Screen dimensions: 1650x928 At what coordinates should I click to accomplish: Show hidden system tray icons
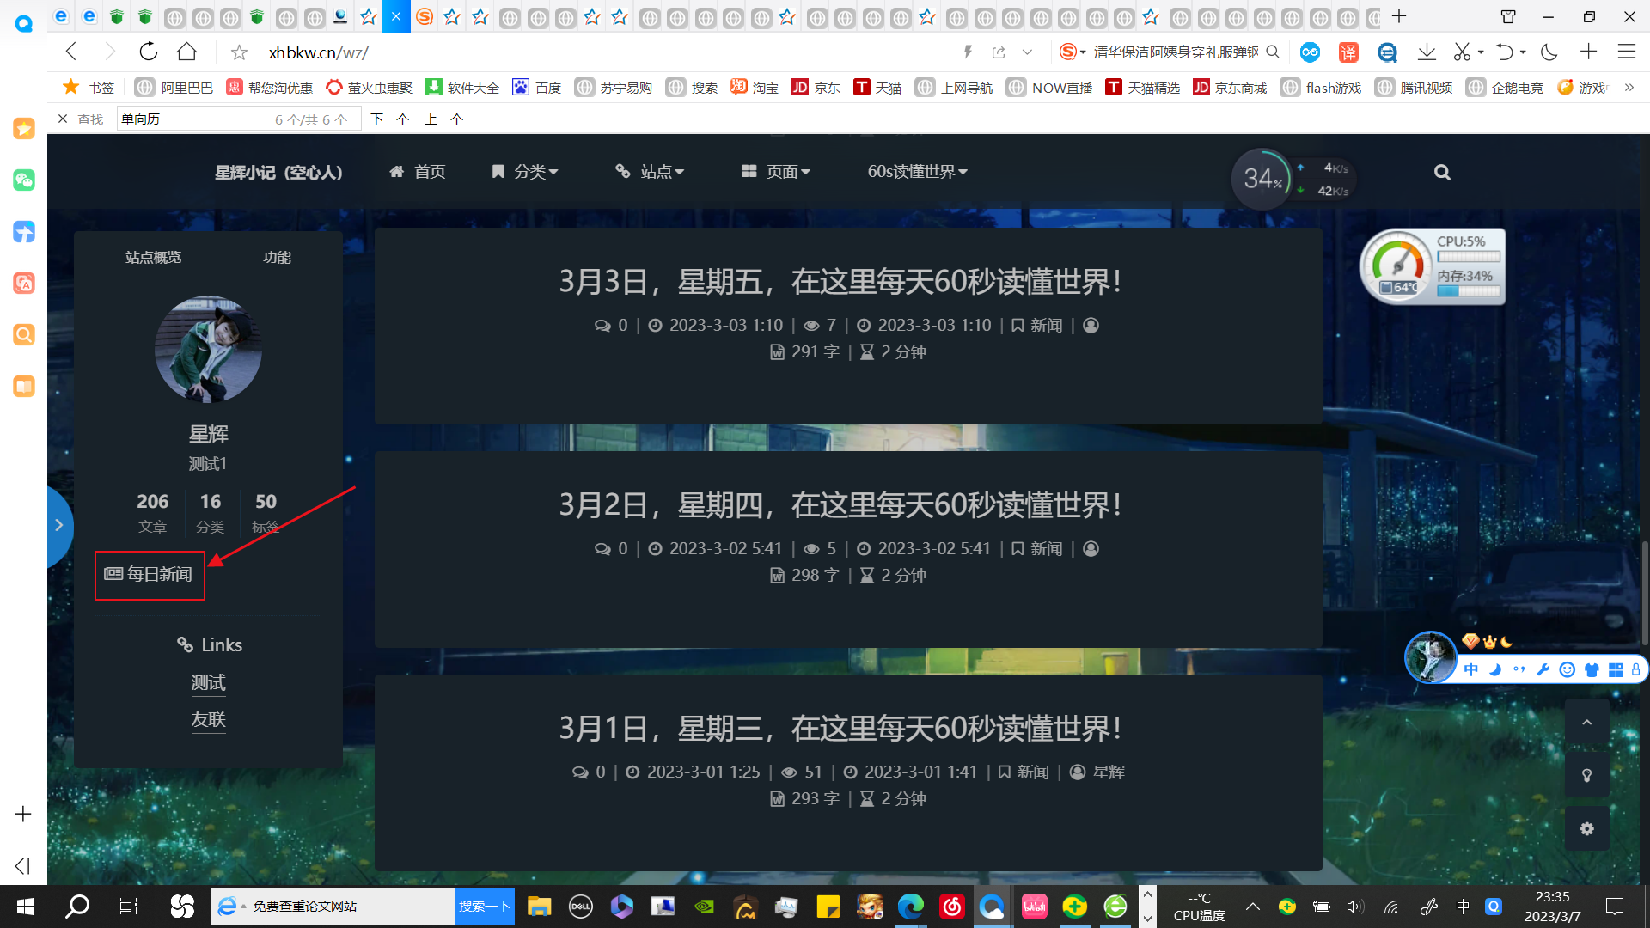tap(1253, 907)
